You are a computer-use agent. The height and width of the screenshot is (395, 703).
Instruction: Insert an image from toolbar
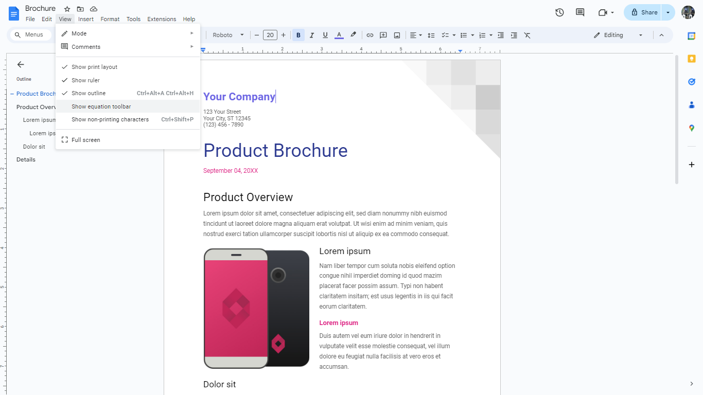[397, 35]
